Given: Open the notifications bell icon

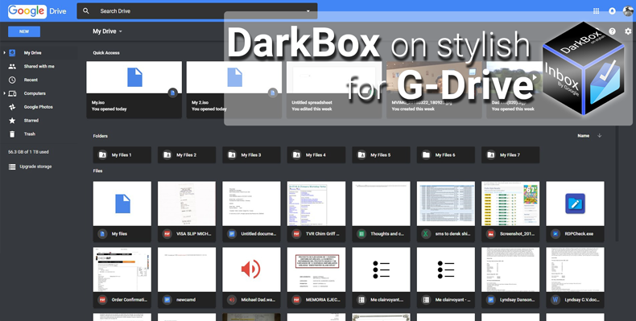Looking at the screenshot, I should point(612,11).
